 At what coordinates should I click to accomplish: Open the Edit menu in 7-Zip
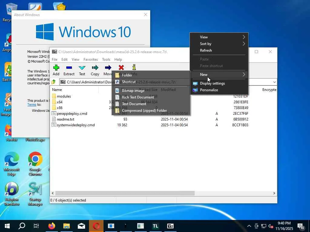click(x=64, y=60)
